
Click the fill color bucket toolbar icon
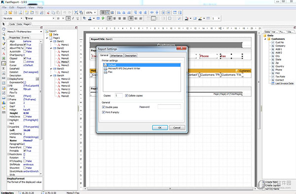tap(186, 18)
